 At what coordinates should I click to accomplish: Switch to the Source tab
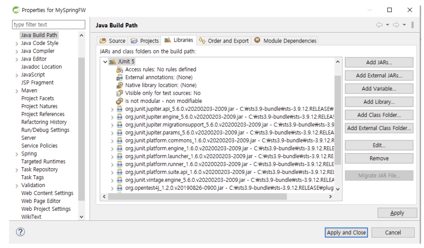tap(113, 41)
